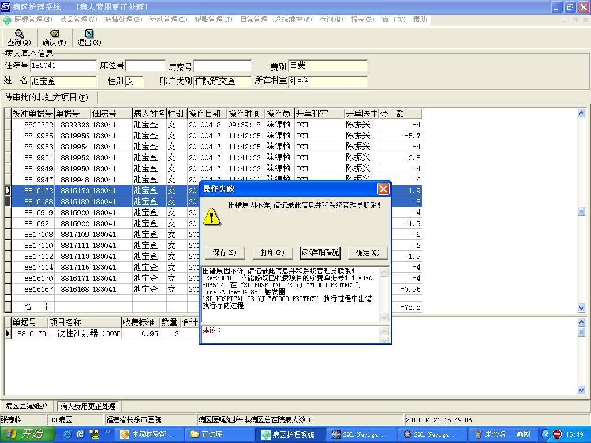The width and height of the screenshot is (591, 443).
Task: Open the 药品管理(Y) menu
Action: pos(78,20)
